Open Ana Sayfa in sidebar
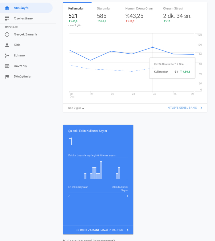This screenshot has width=215, height=241. [x=26, y=8]
